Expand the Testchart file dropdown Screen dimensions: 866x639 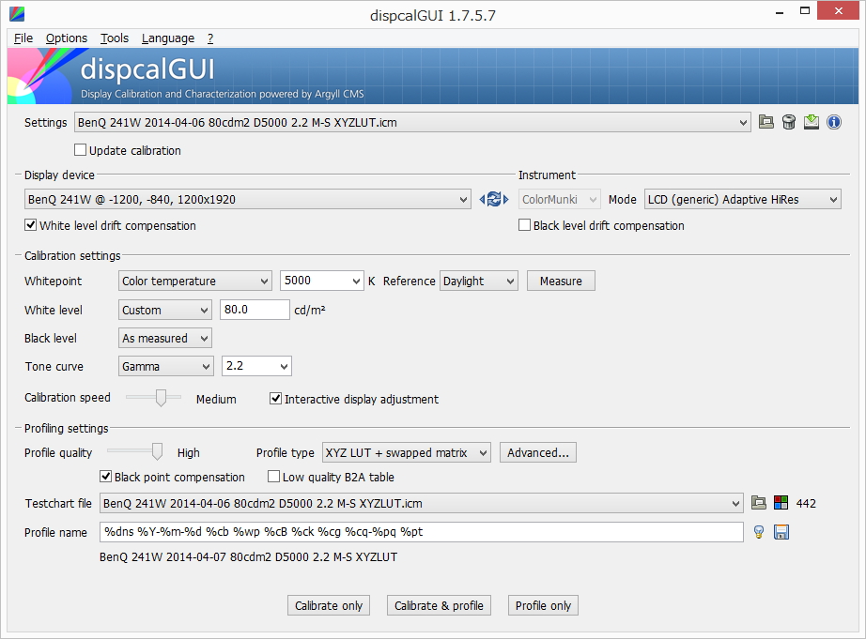[x=421, y=503]
